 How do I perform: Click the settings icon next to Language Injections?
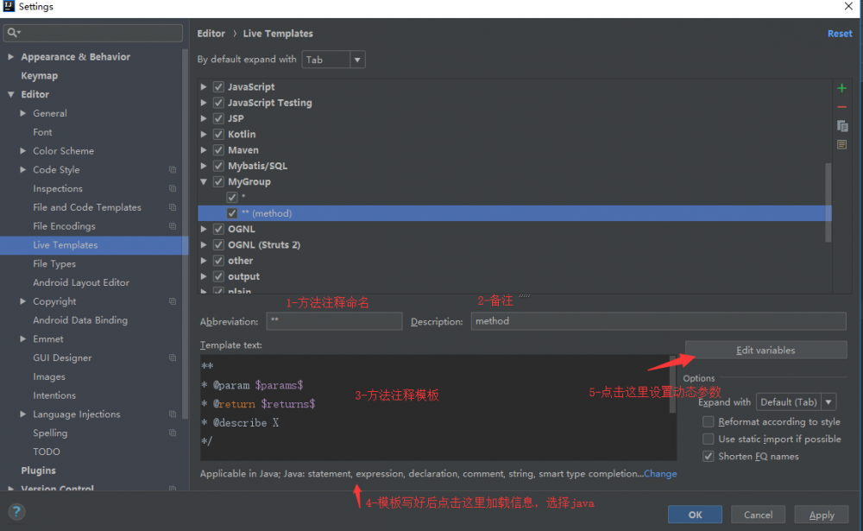coord(173,414)
